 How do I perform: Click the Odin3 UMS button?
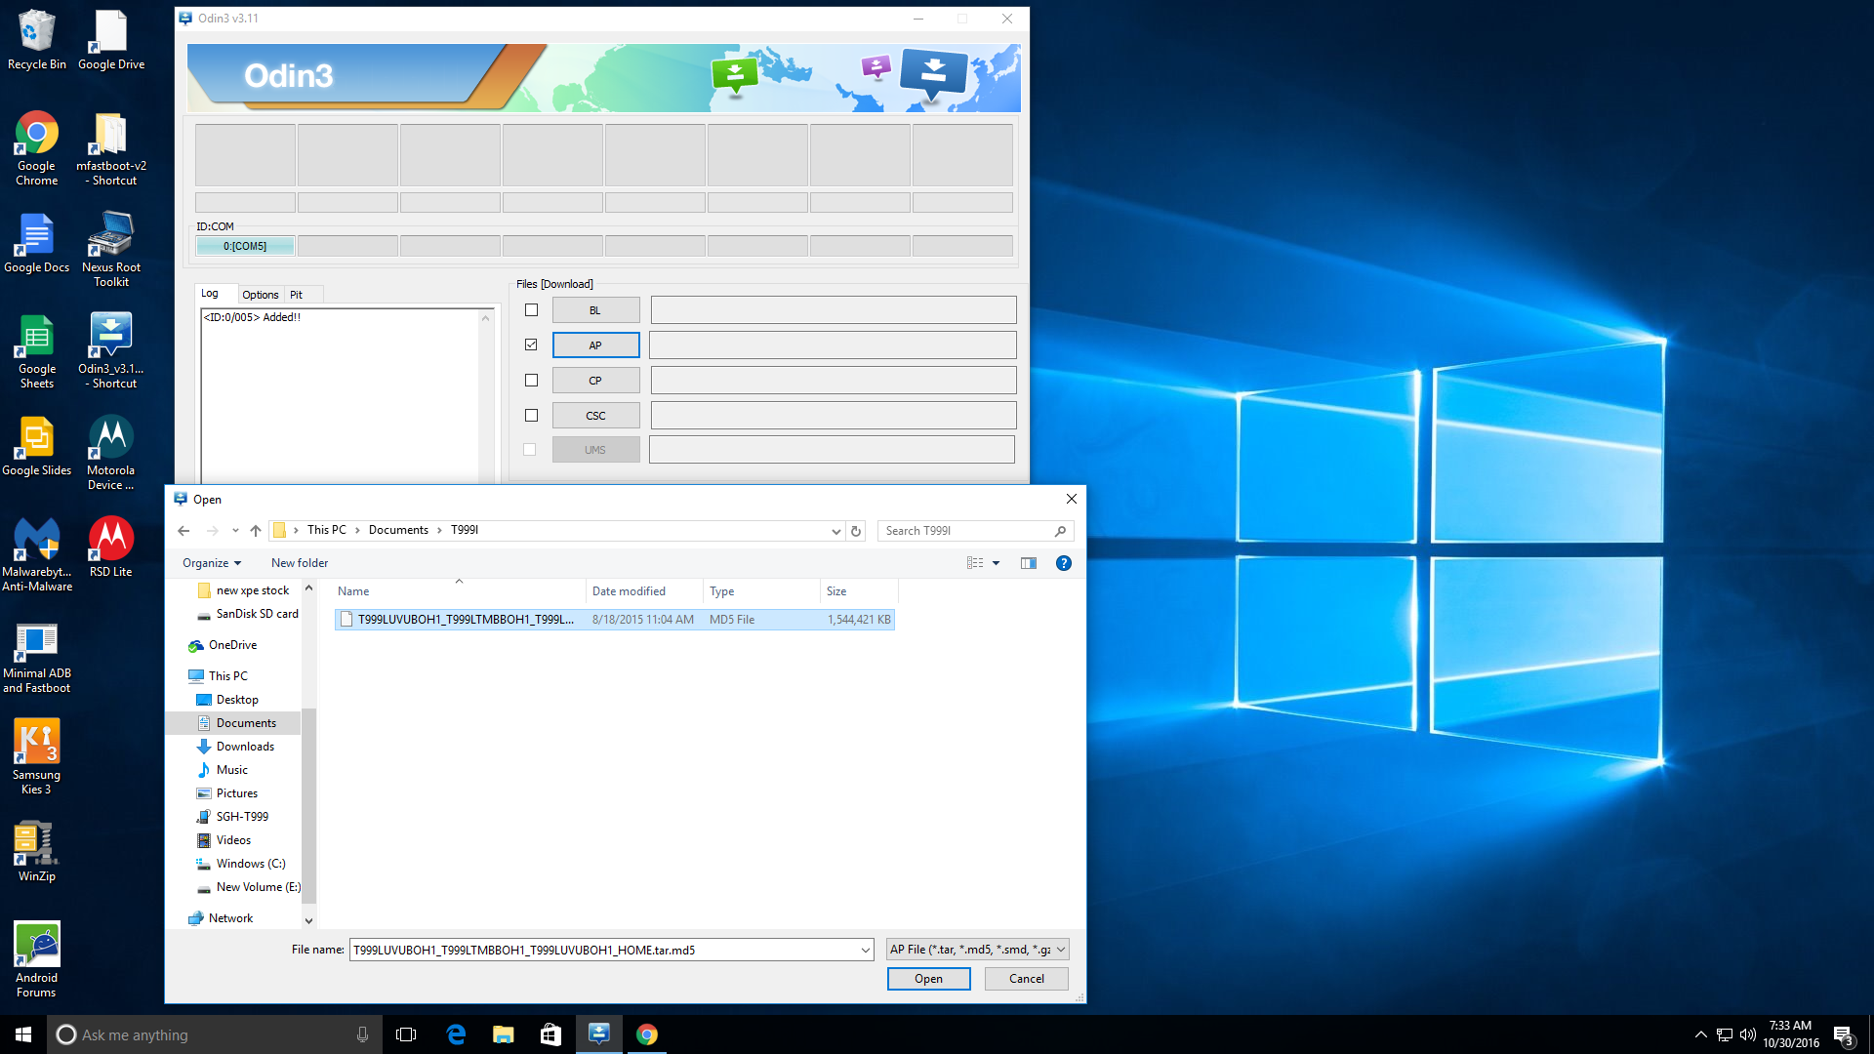(594, 449)
